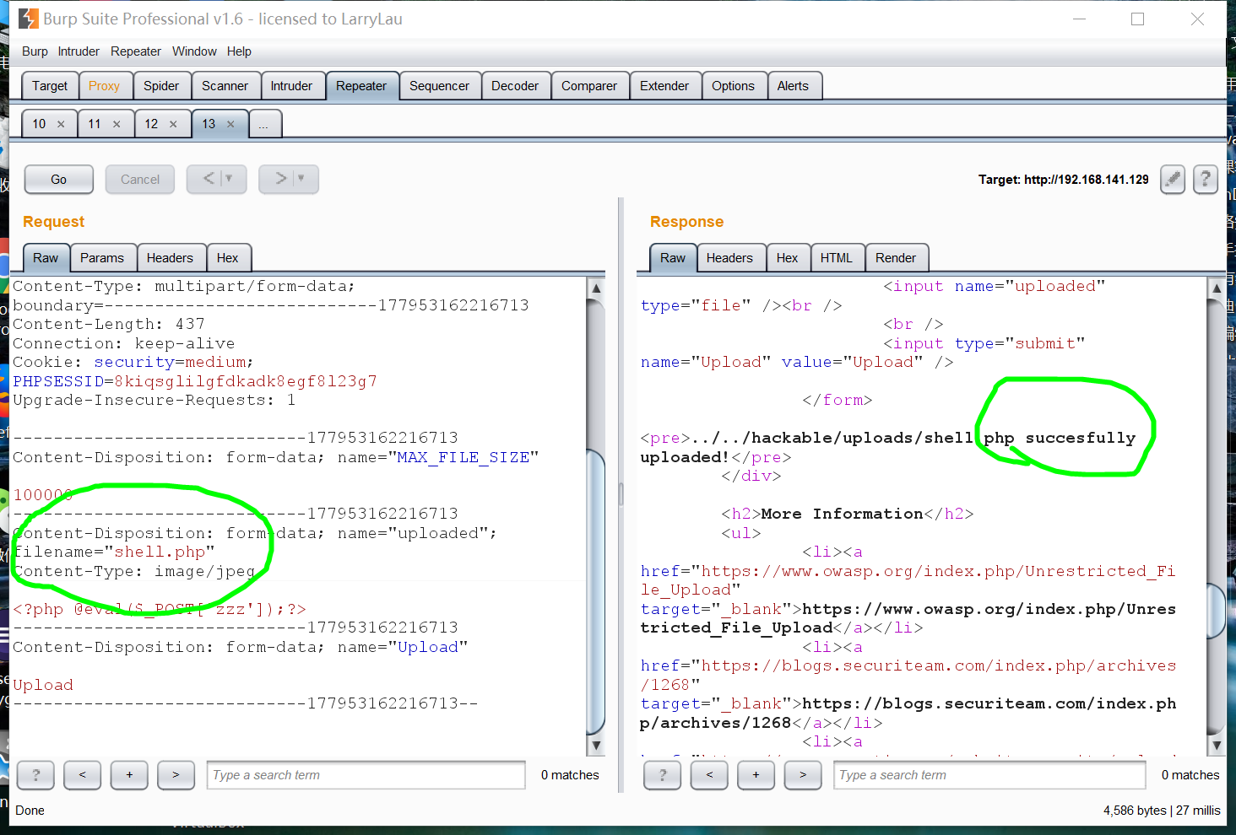This screenshot has width=1236, height=835.
Task: Close Repeater tab 10
Action: point(61,124)
